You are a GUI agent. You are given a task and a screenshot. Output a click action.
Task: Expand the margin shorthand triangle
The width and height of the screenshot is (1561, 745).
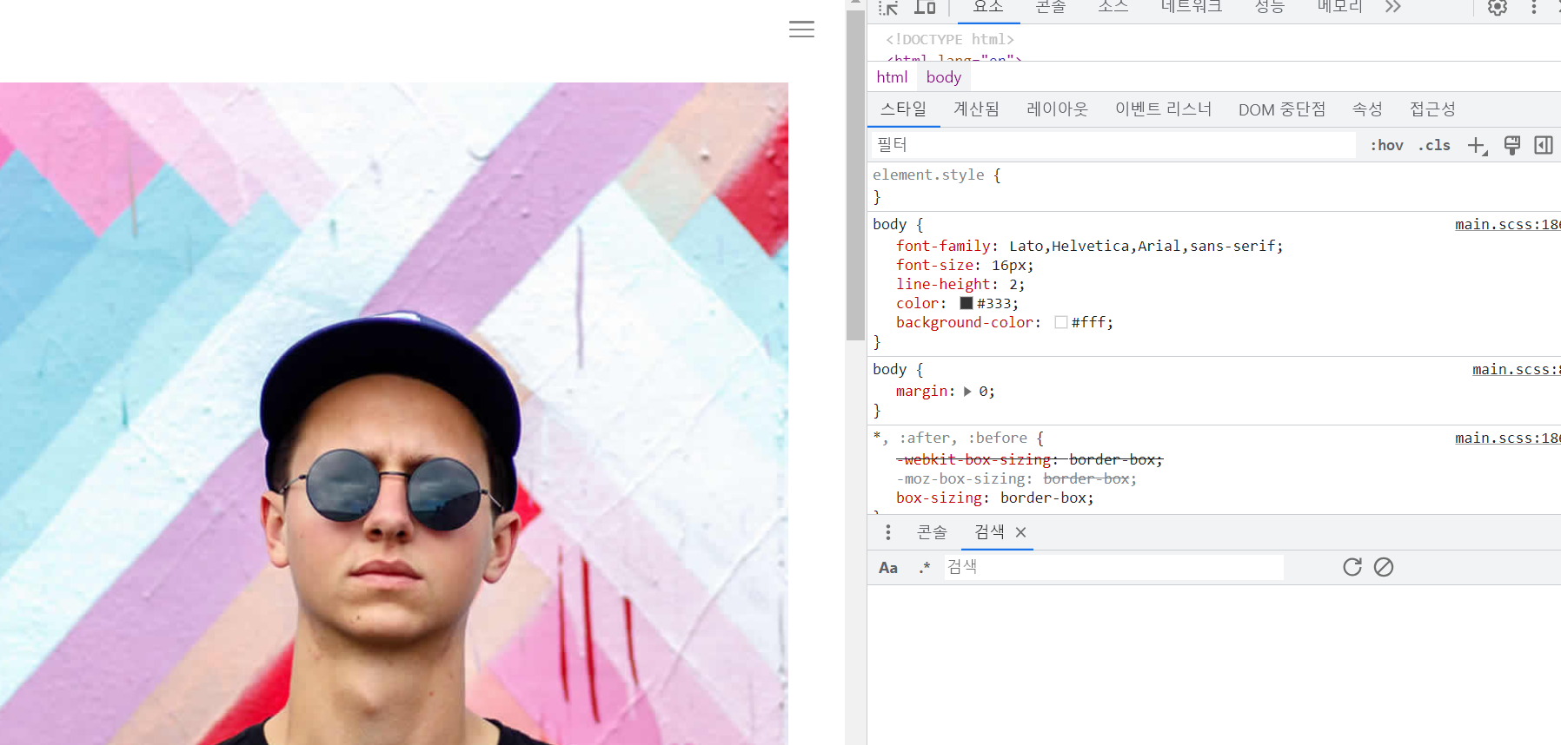[x=967, y=392]
